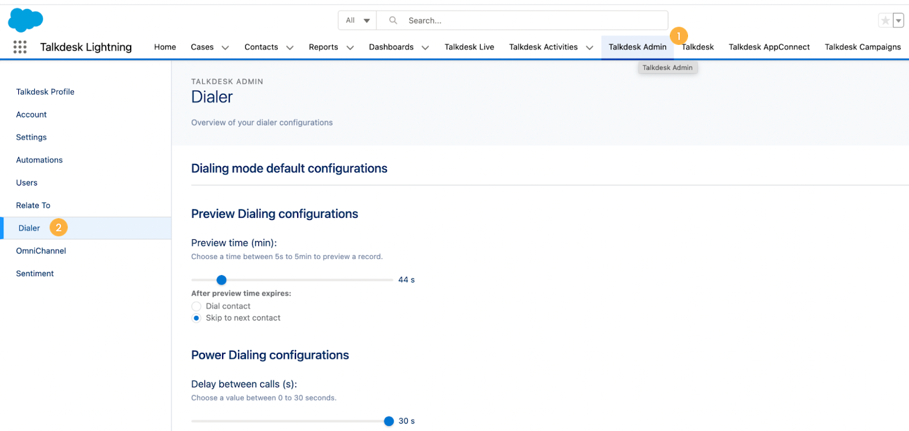909x431 pixels.
Task: Open the Reports tab
Action: click(x=323, y=47)
